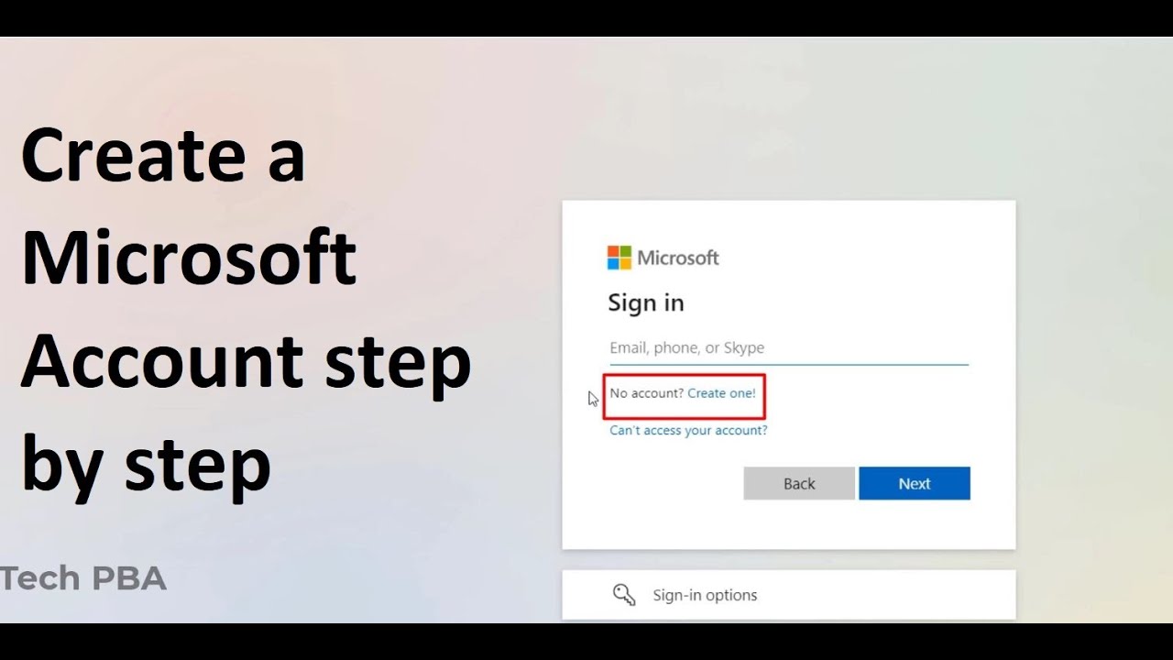Click the key icon beside Sign-in options

click(x=624, y=595)
